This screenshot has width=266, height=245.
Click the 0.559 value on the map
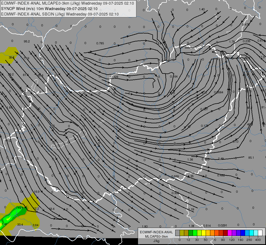(175, 176)
